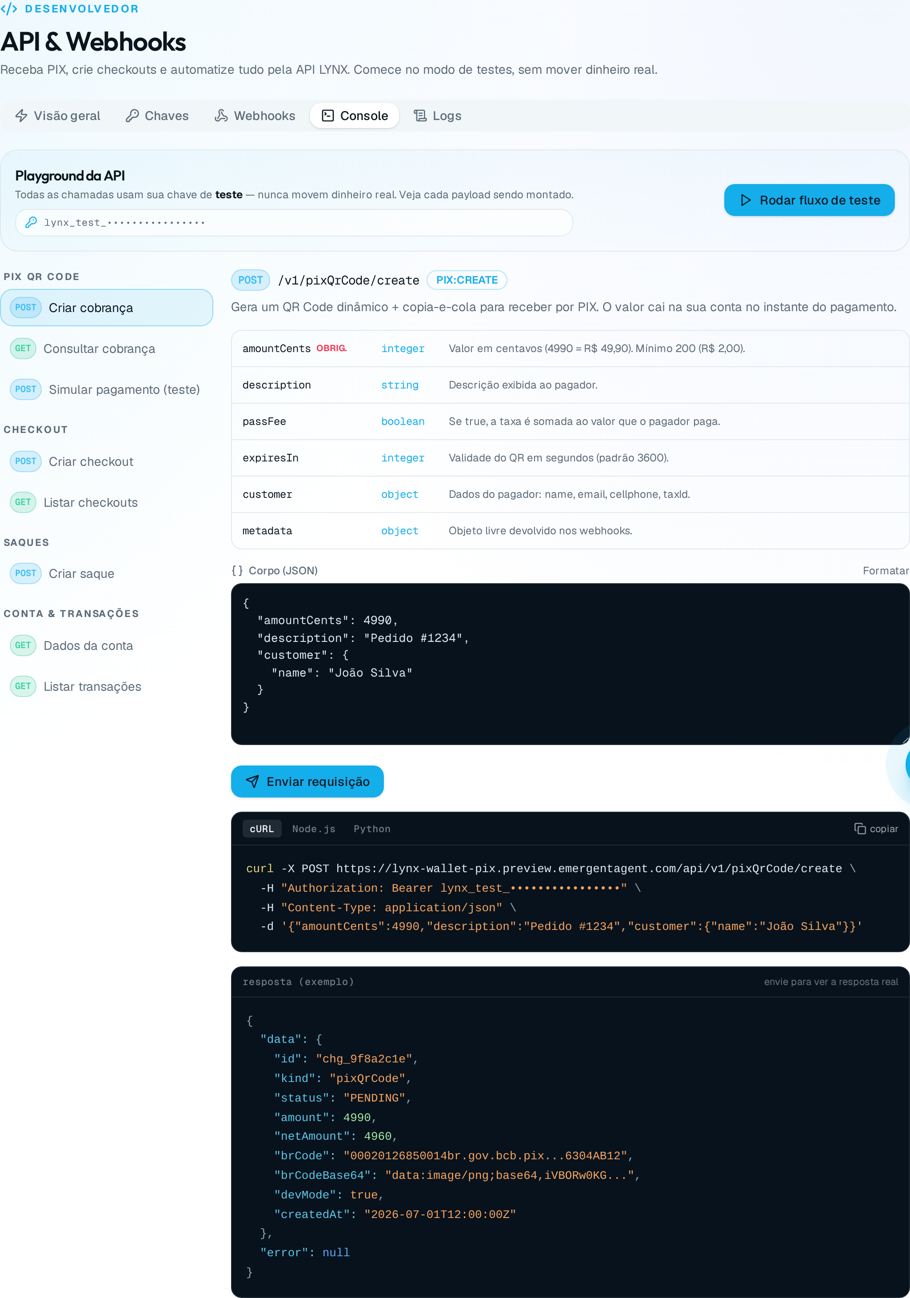Click the POST badge beside Simular pagamento
Image resolution: width=910 pixels, height=1298 pixels.
pos(25,389)
